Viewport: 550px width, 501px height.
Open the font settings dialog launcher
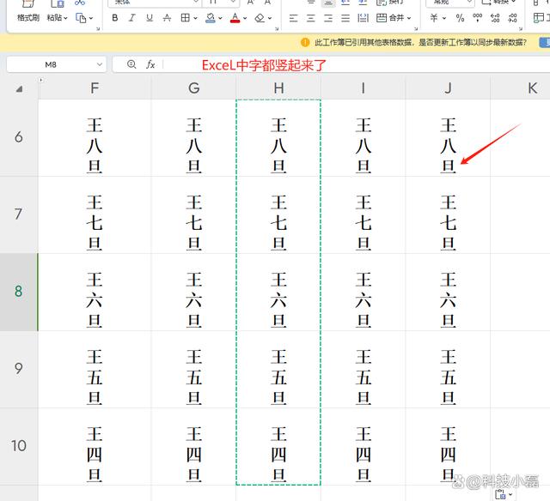(277, 28)
